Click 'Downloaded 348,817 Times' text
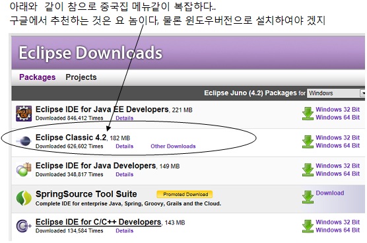This screenshot has height=243, width=367. click(x=69, y=174)
